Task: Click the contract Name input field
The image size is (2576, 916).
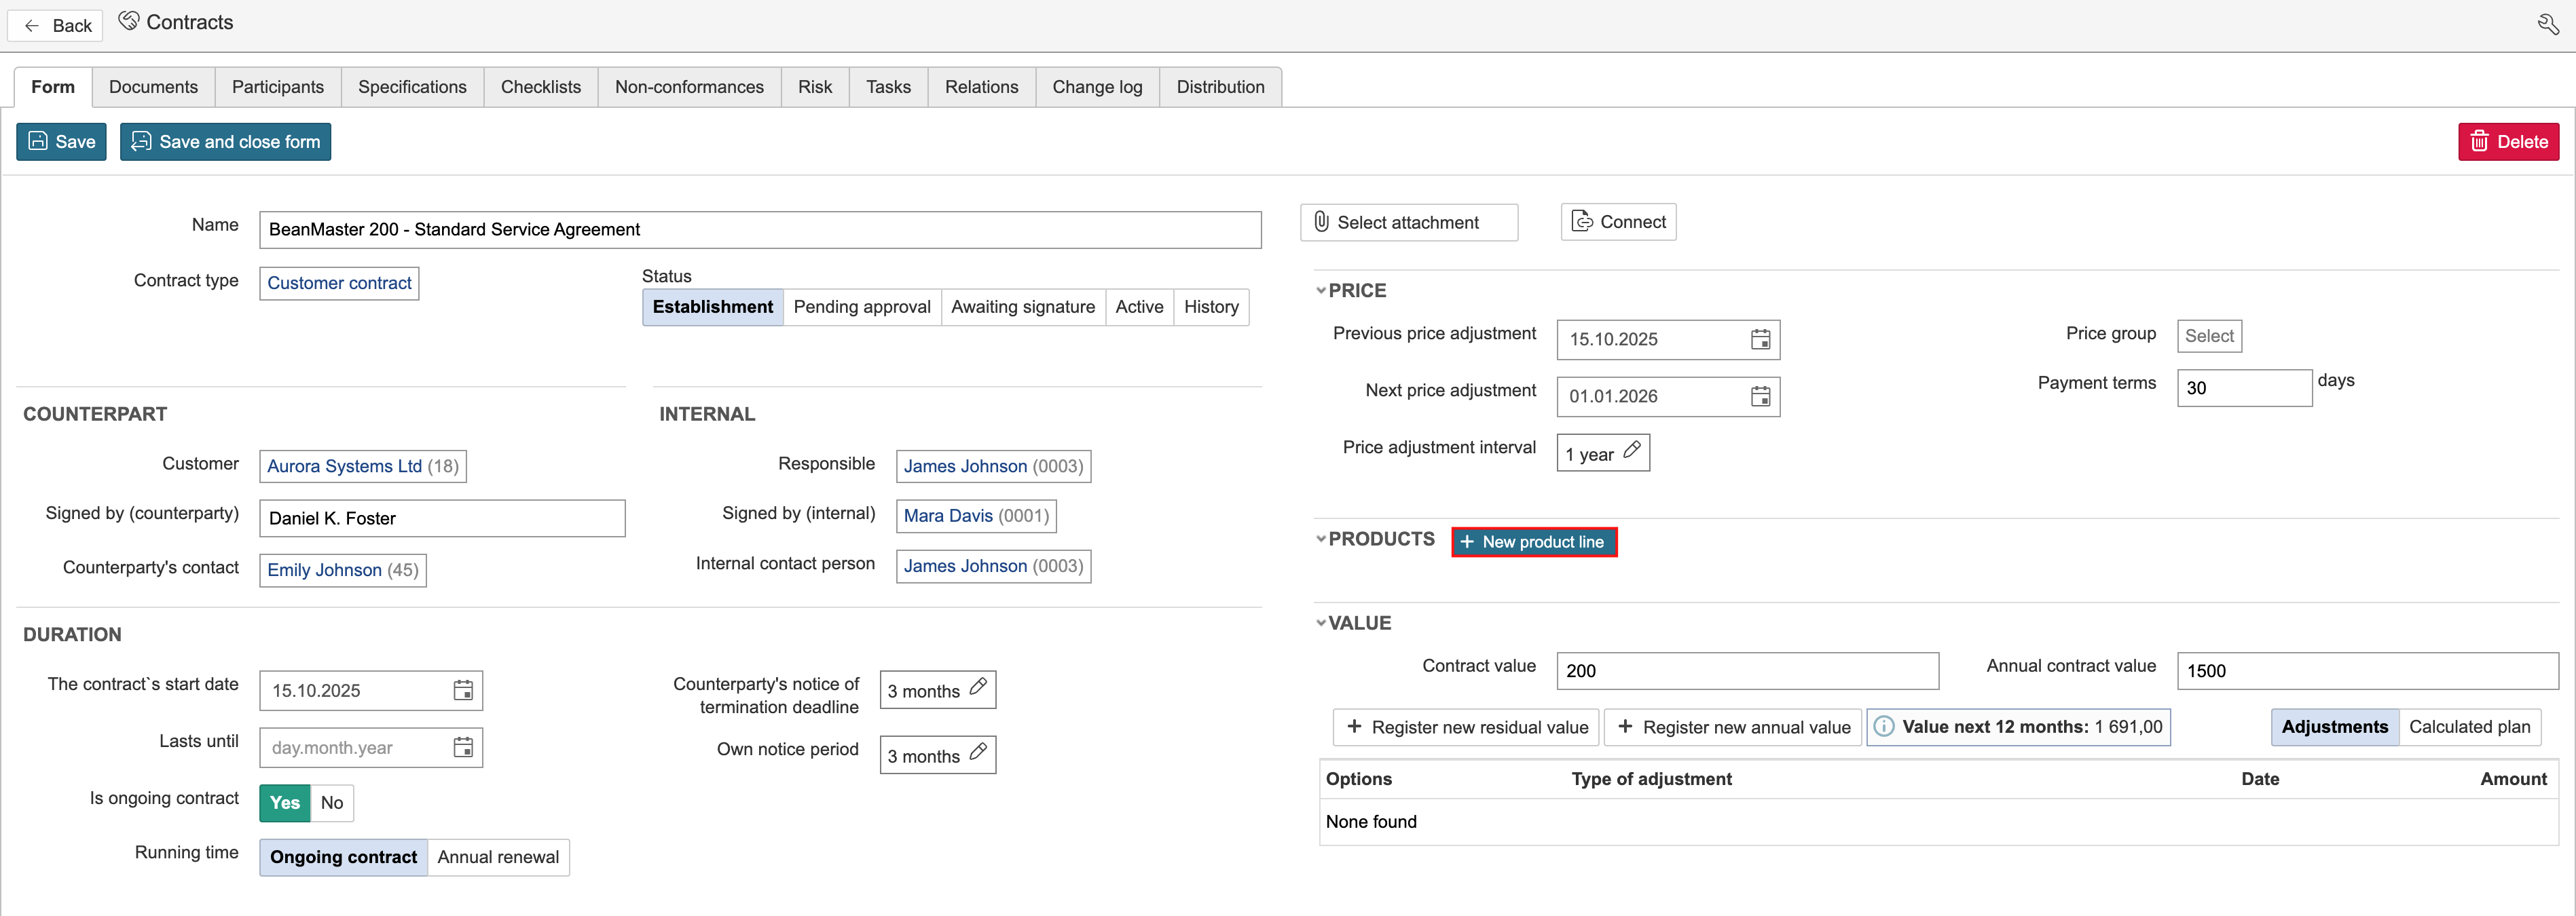Action: pos(760,230)
